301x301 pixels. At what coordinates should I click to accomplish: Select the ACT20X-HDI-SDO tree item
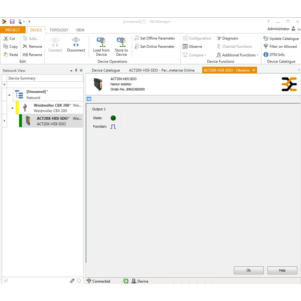pyautogui.click(x=51, y=121)
